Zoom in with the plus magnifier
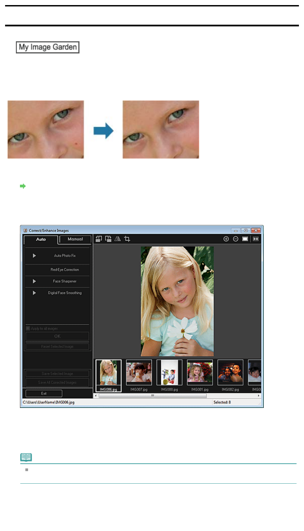This screenshot has width=304, height=531. [226, 239]
